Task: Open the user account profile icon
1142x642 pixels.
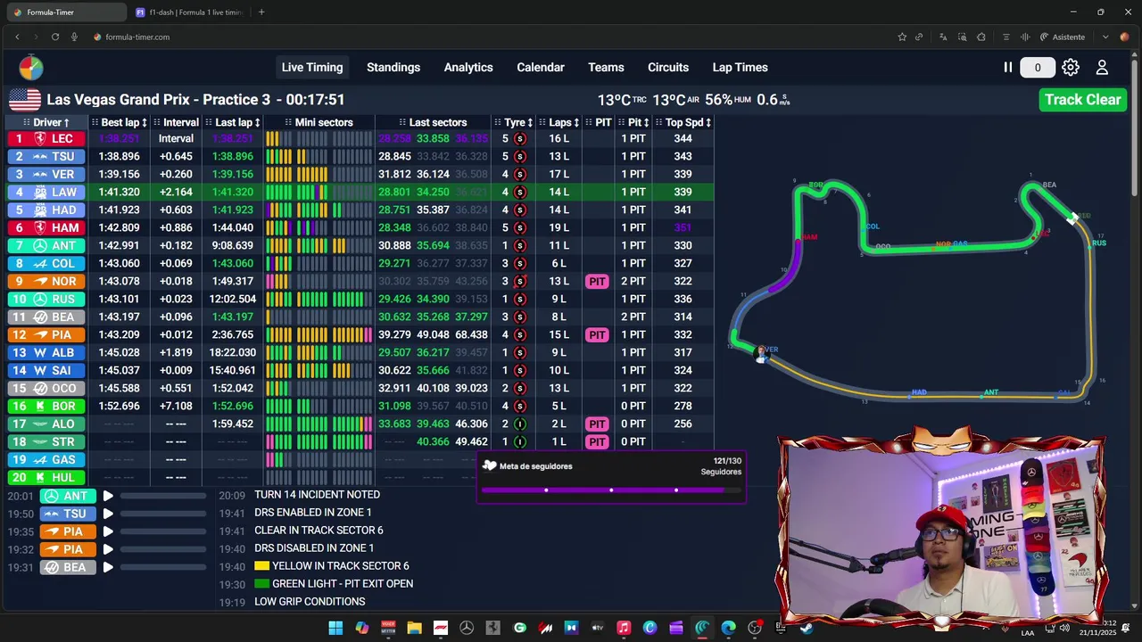Action: pyautogui.click(x=1102, y=68)
